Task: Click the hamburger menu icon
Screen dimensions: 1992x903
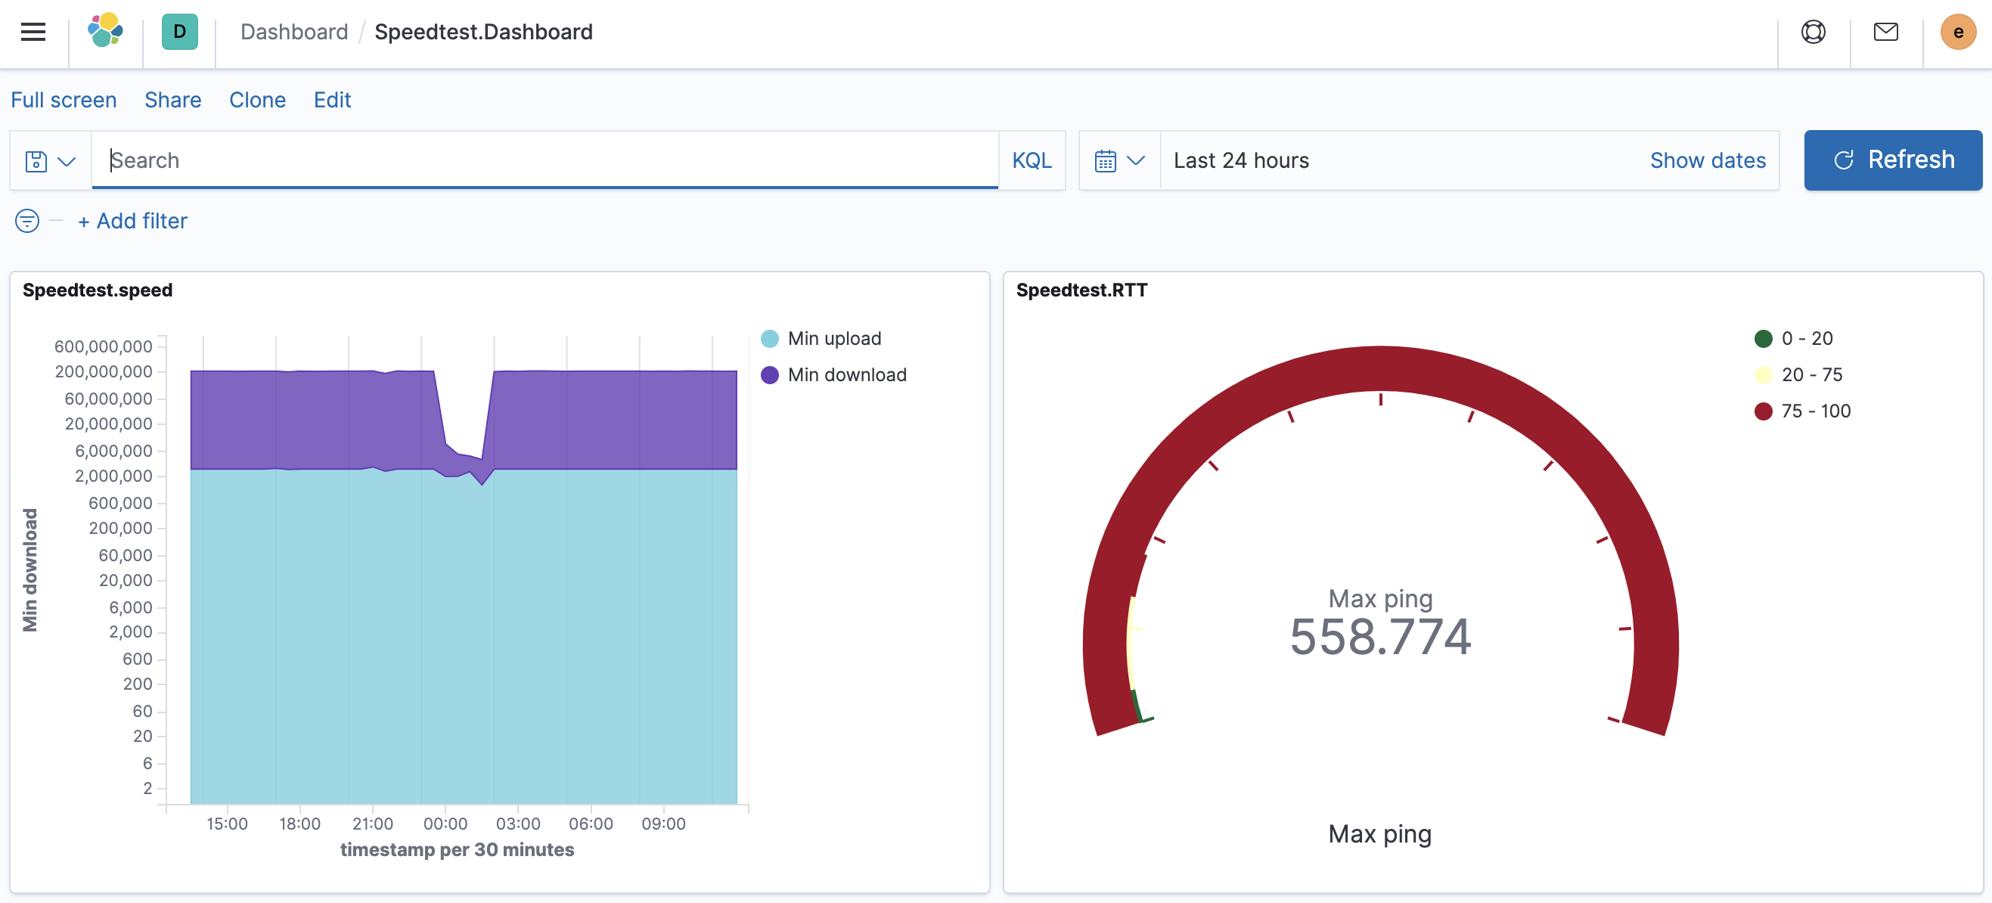Action: 34,32
